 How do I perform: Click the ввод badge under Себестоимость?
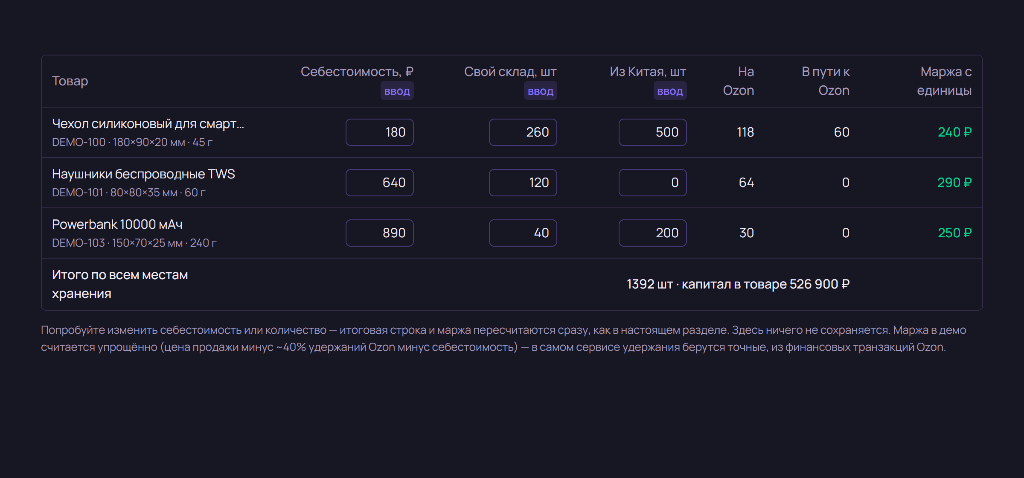click(x=397, y=91)
